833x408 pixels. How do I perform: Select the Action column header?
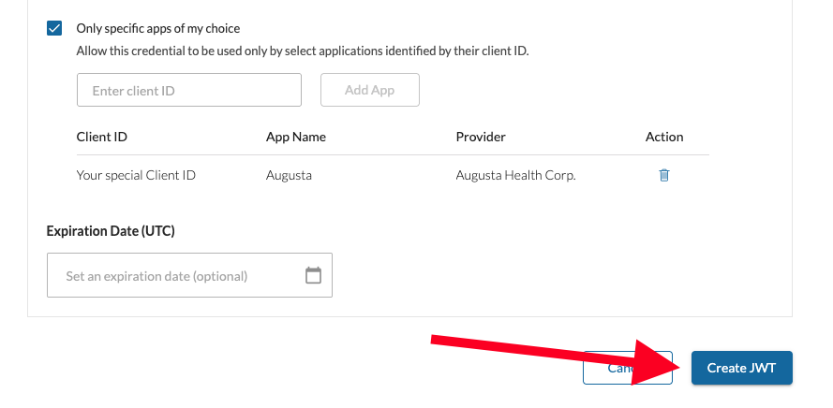[664, 137]
